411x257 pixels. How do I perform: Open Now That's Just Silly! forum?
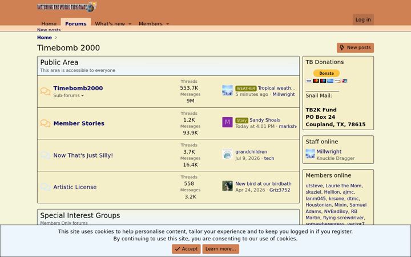[x=83, y=155]
